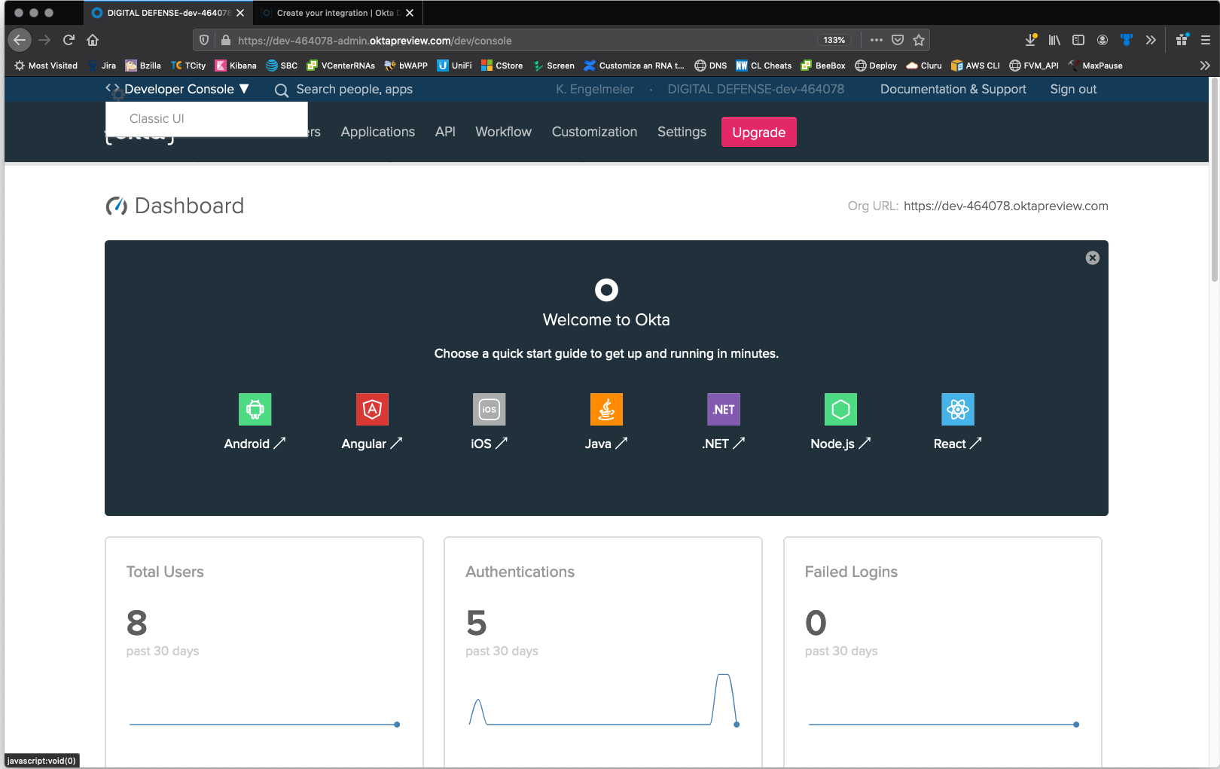Click the React quick start icon
This screenshot has height=769, width=1220.
coord(957,410)
